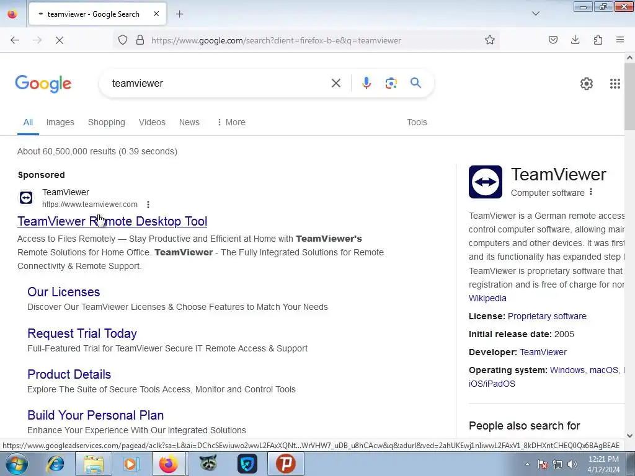This screenshot has width=635, height=476.
Task: Click the TeamViewer ad favicon
Action: (x=26, y=198)
